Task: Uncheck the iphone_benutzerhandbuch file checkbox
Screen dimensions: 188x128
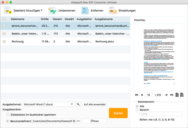Action: (x=4, y=26)
